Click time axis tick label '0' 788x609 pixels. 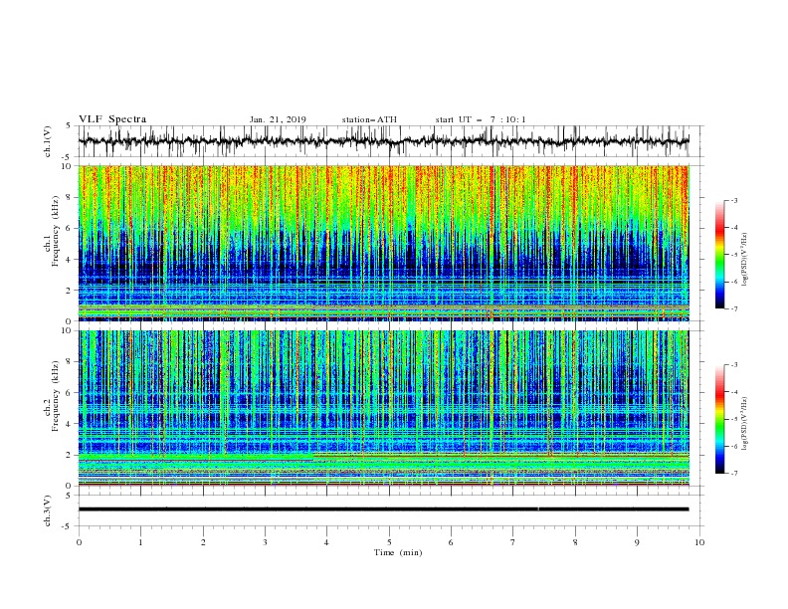click(79, 542)
